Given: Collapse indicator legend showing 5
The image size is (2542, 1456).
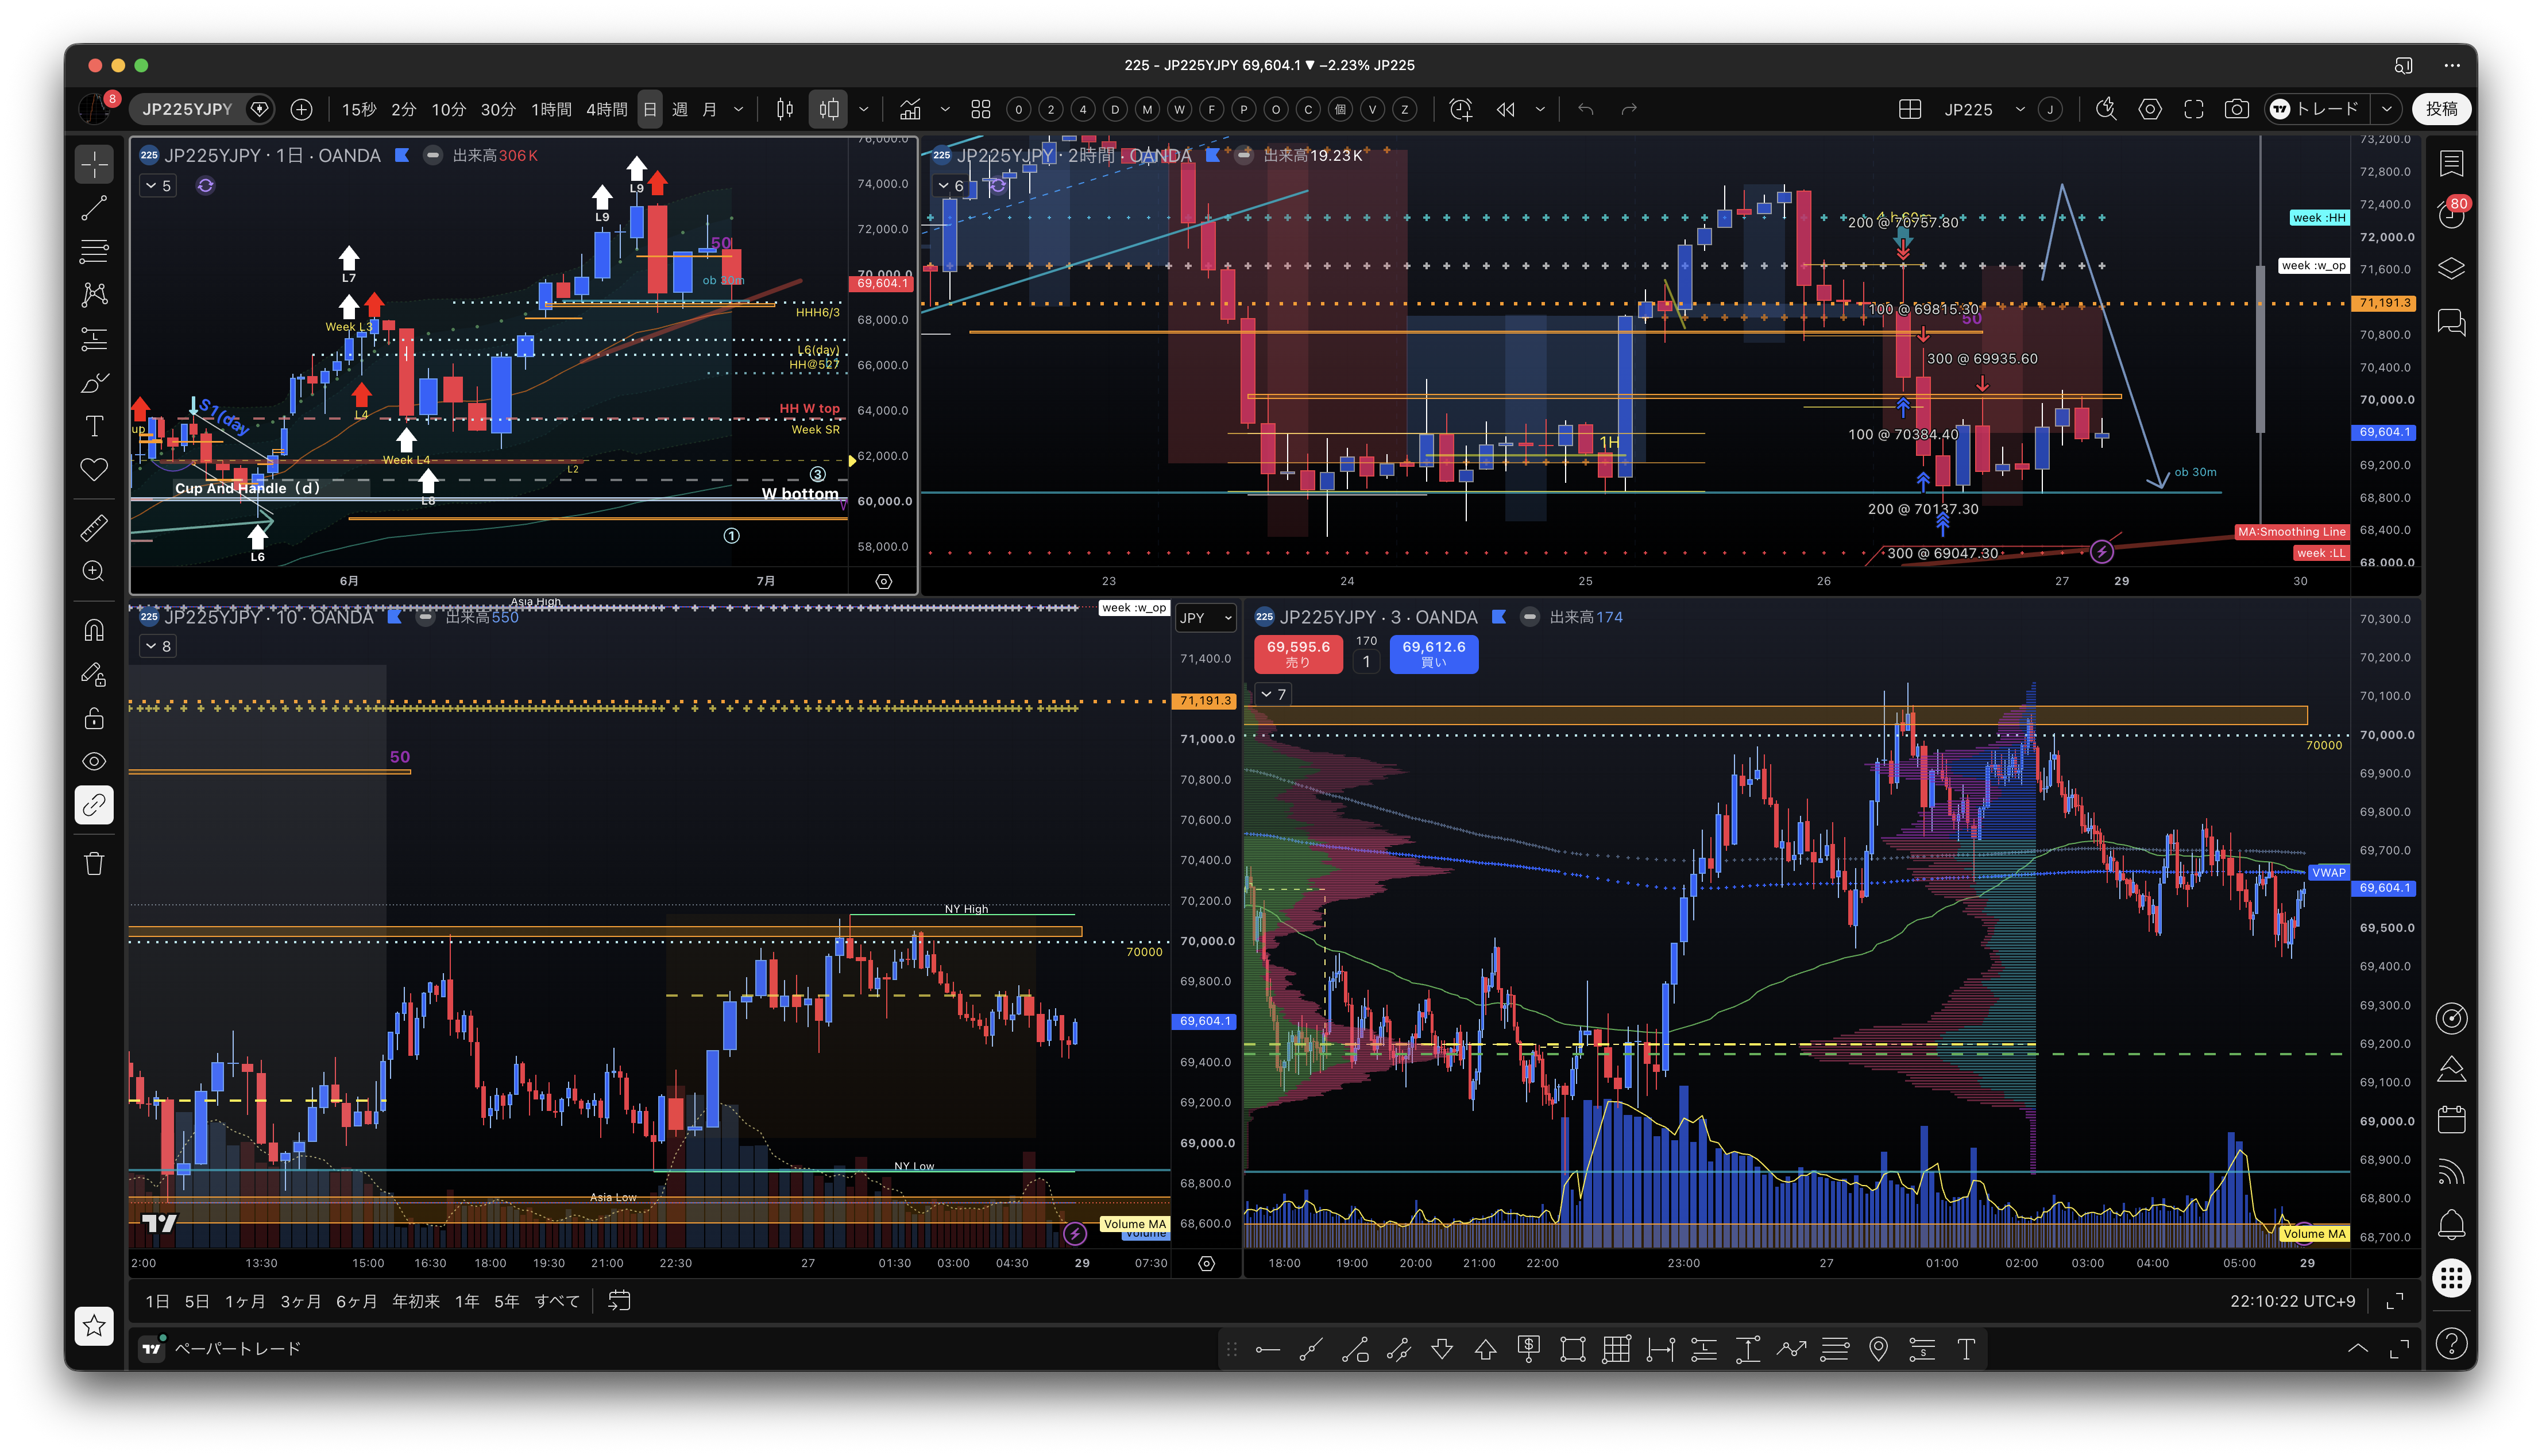Looking at the screenshot, I should pyautogui.click(x=158, y=185).
